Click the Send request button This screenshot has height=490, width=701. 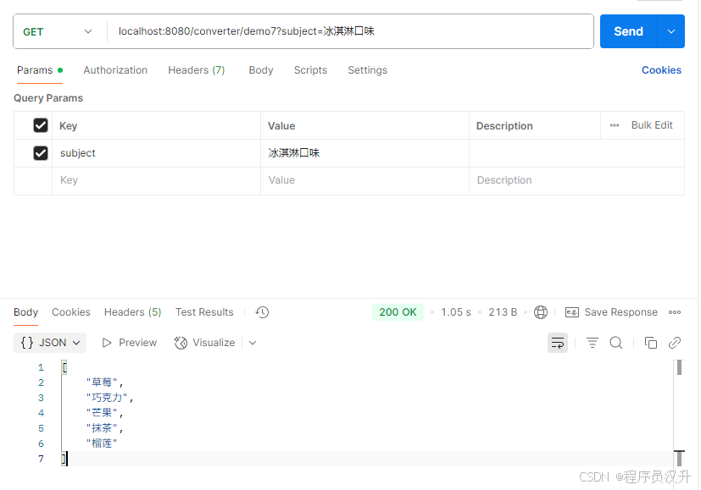click(628, 31)
